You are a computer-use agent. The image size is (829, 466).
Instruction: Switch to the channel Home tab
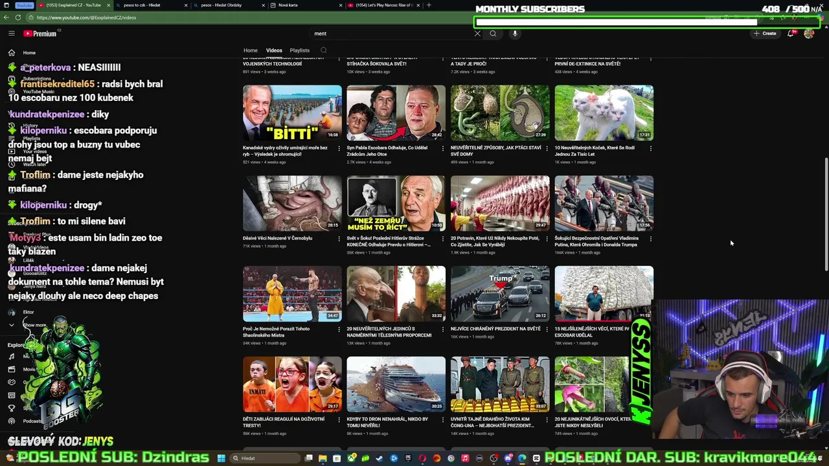[251, 50]
